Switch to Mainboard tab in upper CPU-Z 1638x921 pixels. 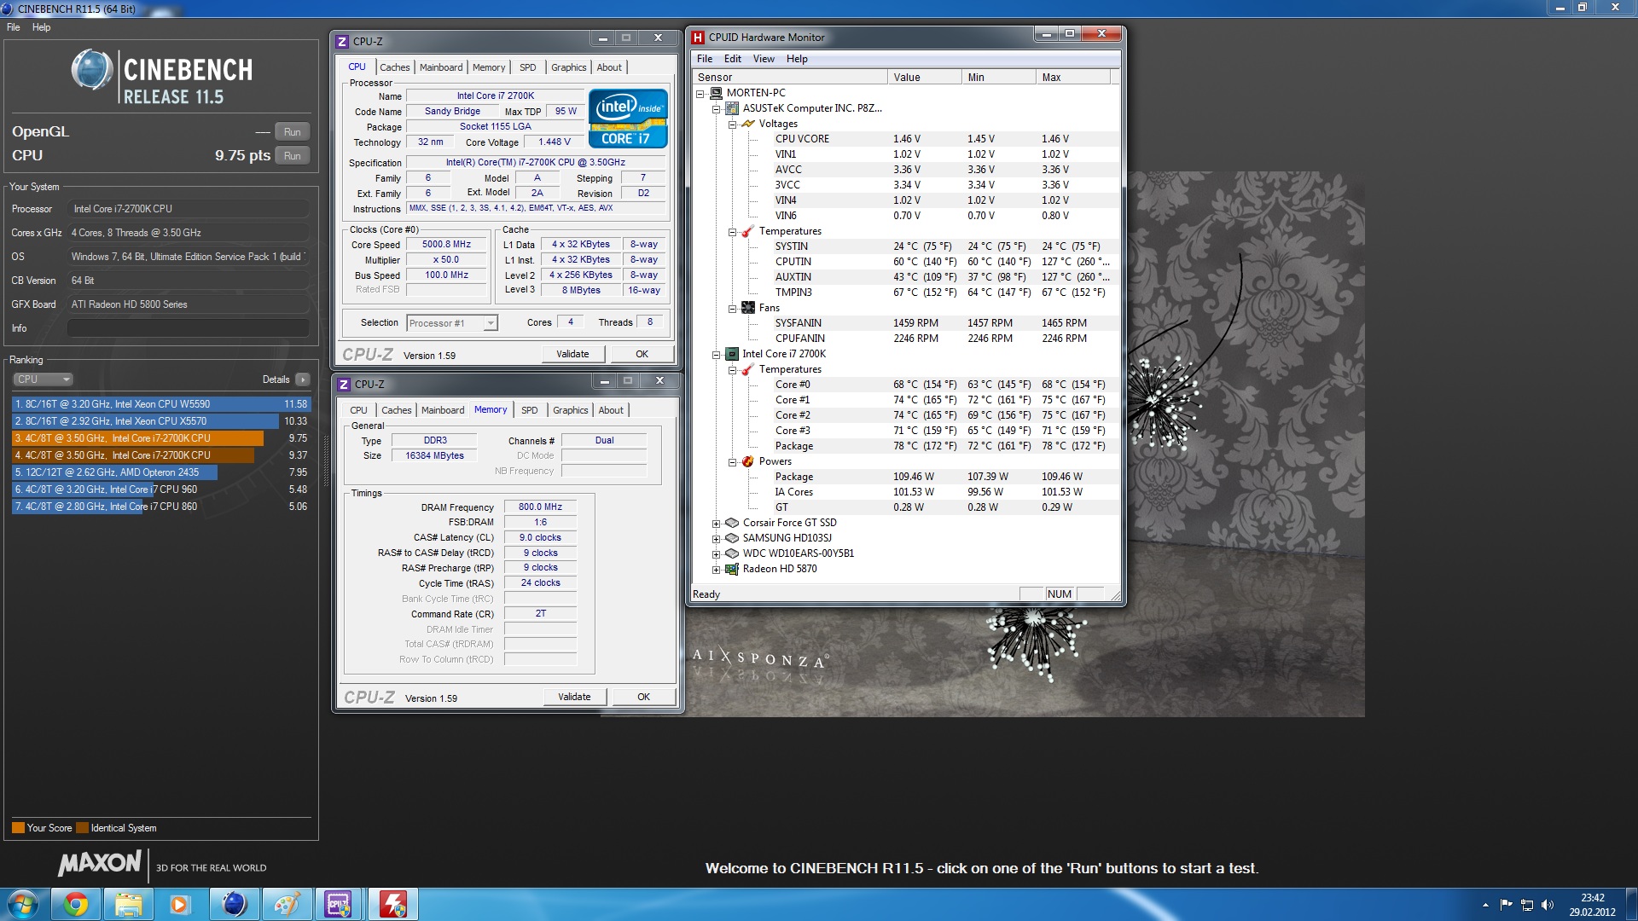point(441,67)
